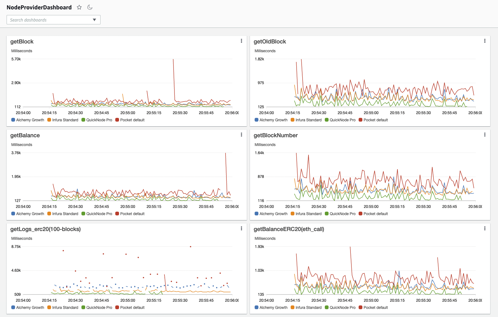Screen dimensions: 498x317
Task: Select QuickNode Pro in getOldBlock legend
Action: pyautogui.click(x=340, y=120)
